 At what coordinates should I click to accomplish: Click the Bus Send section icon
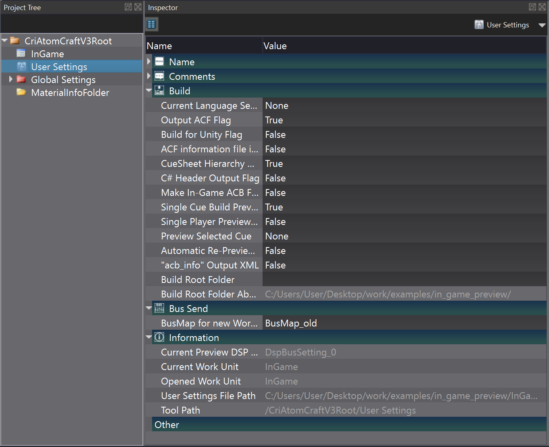tap(159, 308)
